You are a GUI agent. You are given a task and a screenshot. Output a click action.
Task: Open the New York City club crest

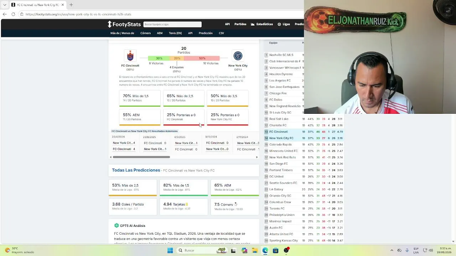(238, 56)
